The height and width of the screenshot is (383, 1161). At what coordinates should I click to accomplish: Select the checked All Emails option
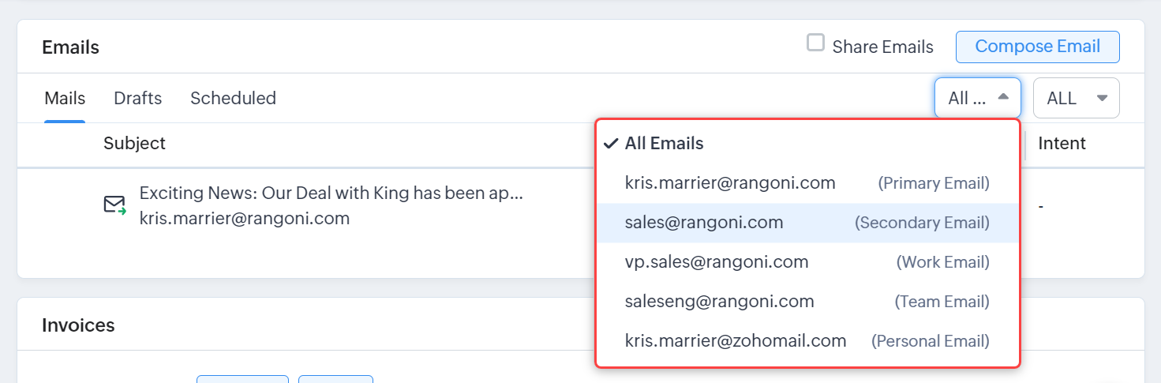pos(664,144)
